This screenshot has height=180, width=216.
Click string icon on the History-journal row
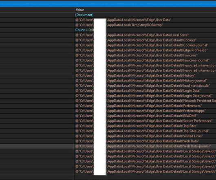tap(77, 81)
